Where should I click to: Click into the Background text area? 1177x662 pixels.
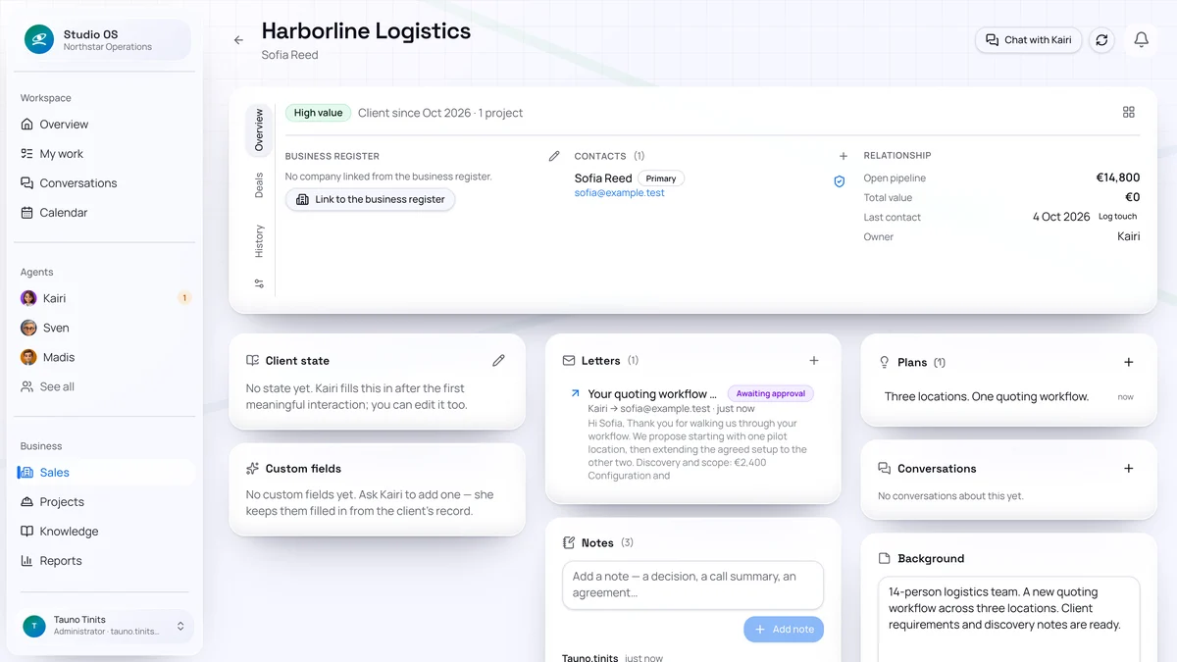(1009, 619)
